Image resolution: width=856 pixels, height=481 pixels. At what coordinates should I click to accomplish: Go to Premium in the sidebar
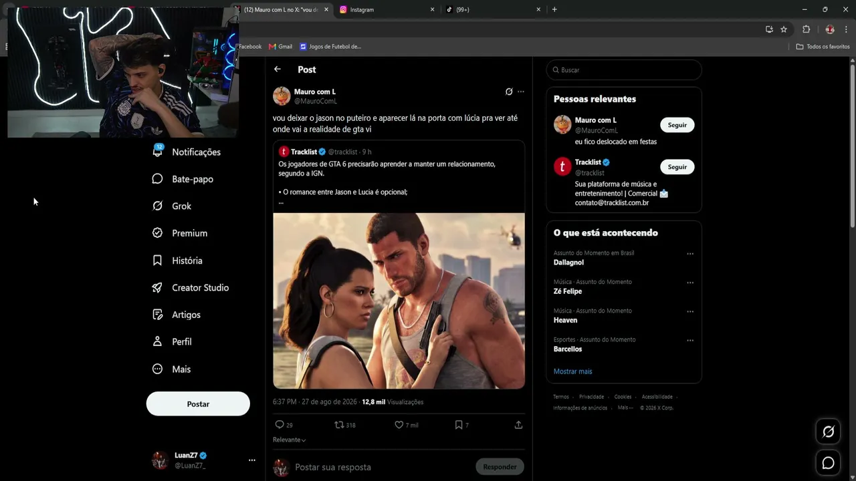pos(180,233)
